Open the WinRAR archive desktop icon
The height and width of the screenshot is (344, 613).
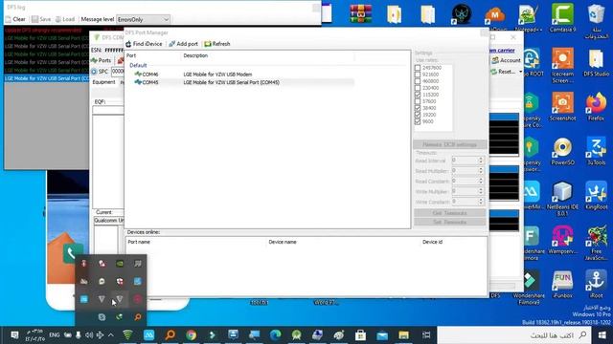click(x=360, y=13)
